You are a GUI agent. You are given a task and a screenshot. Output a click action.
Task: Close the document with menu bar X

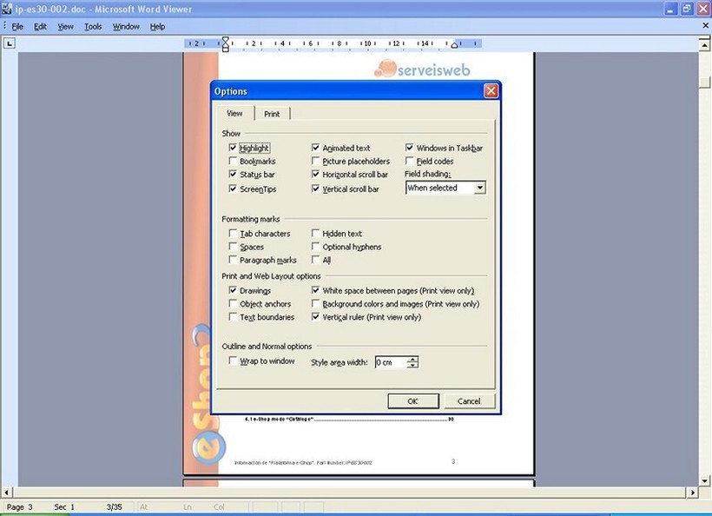705,26
